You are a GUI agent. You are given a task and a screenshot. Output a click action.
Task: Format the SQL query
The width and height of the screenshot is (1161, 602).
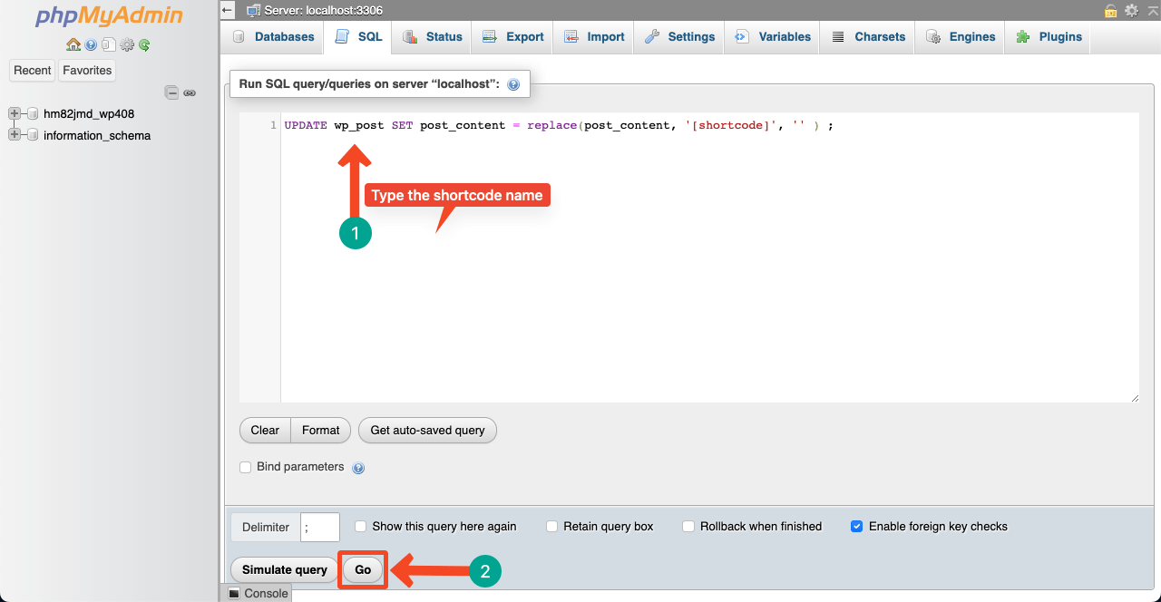[321, 430]
